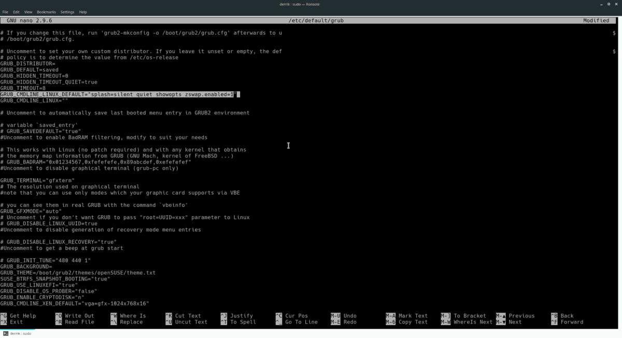Viewport: 622px width, 338px height.
Task: Click the '^B Back' shortcut label
Action: pyautogui.click(x=562, y=316)
